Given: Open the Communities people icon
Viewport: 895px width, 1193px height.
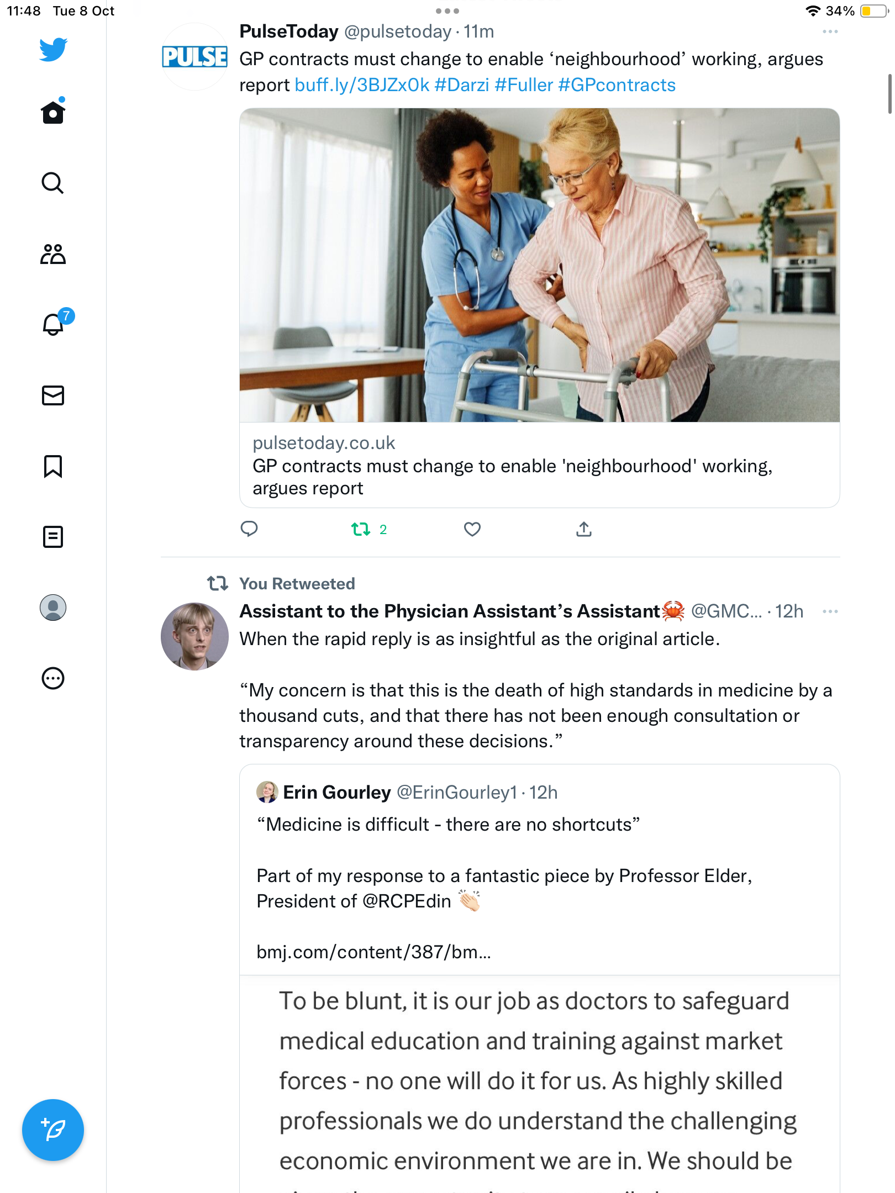Looking at the screenshot, I should point(53,254).
